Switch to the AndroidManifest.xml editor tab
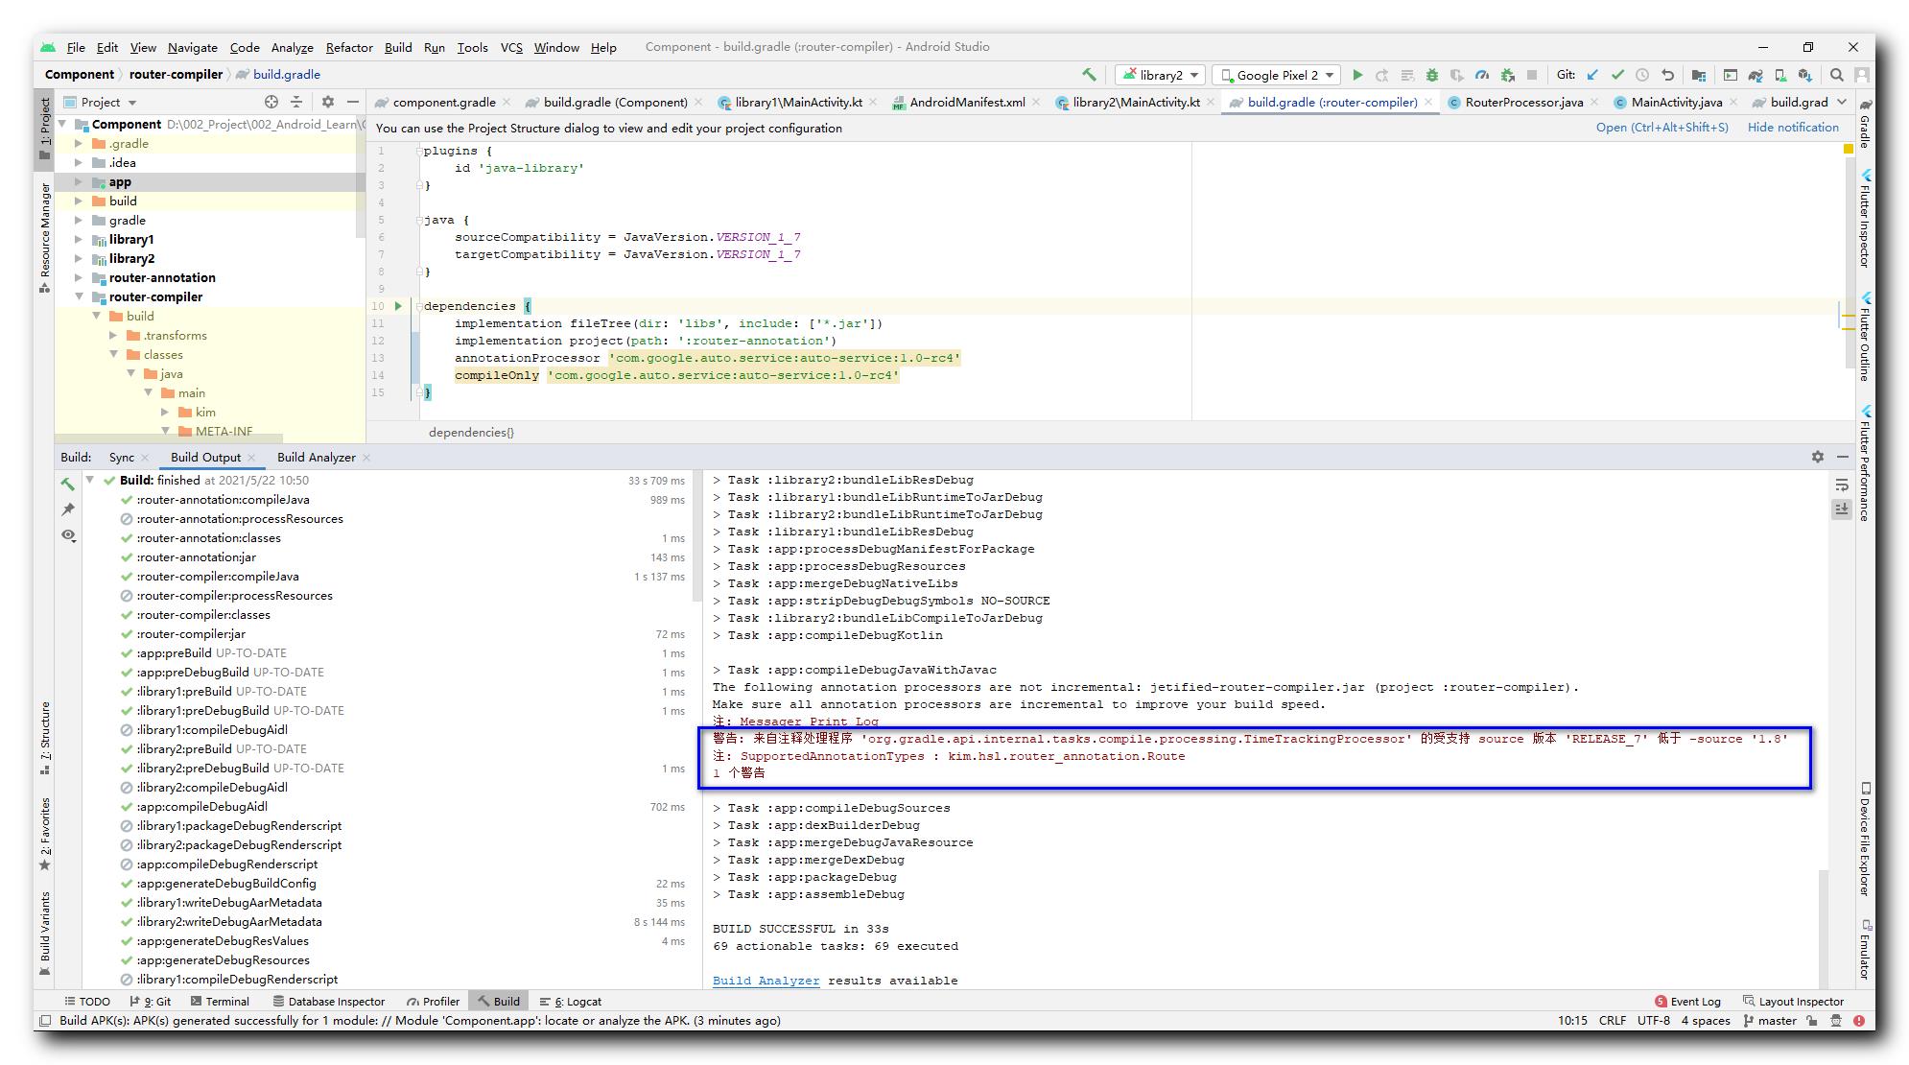The height and width of the screenshot is (1065, 1909). [967, 102]
